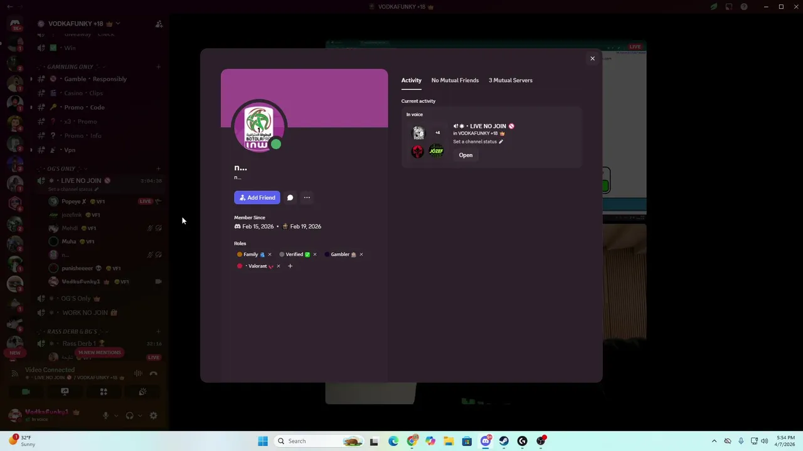Click the Add Friend button

[x=257, y=198]
